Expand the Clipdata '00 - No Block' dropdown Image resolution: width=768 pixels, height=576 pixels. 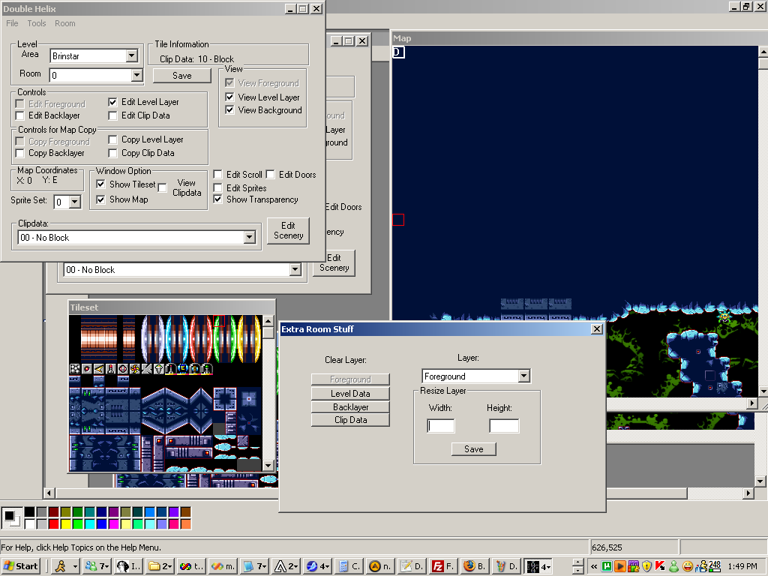click(x=250, y=238)
